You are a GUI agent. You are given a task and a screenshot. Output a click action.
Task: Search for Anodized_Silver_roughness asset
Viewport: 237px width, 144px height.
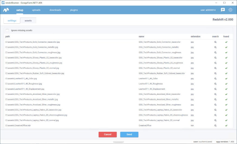click(x=215, y=105)
